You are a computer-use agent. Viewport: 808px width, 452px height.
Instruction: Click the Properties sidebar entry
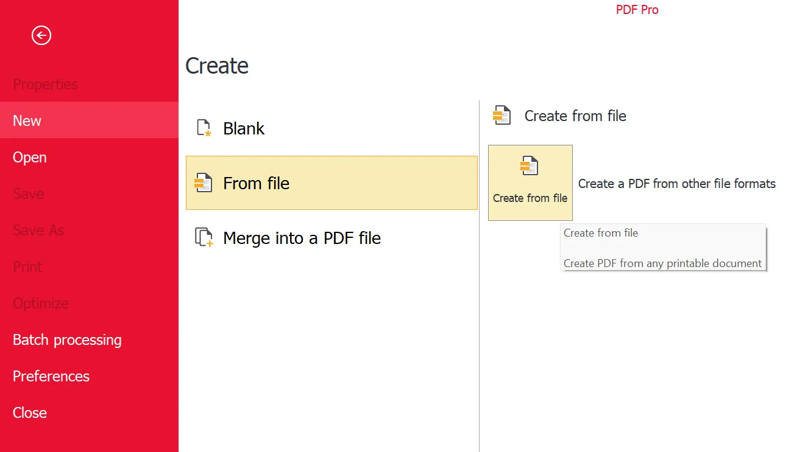click(46, 84)
